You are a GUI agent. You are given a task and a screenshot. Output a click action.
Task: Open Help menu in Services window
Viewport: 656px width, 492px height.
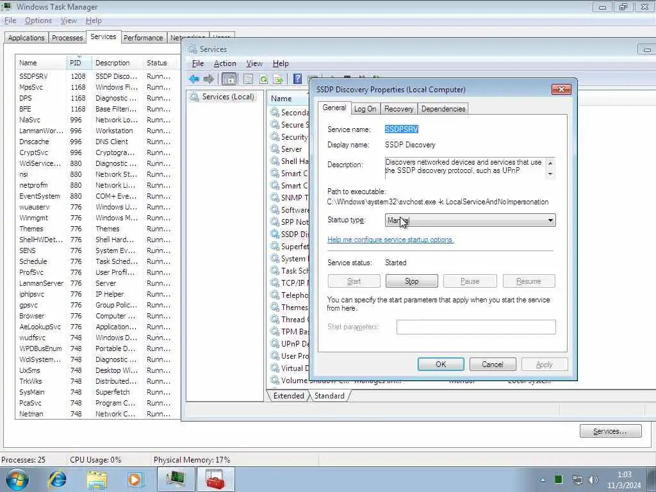(281, 63)
